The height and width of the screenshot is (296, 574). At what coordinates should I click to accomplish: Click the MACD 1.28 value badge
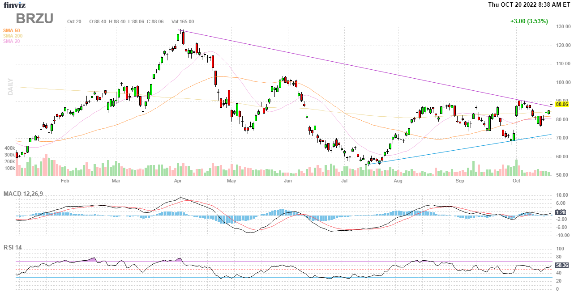[561, 213]
